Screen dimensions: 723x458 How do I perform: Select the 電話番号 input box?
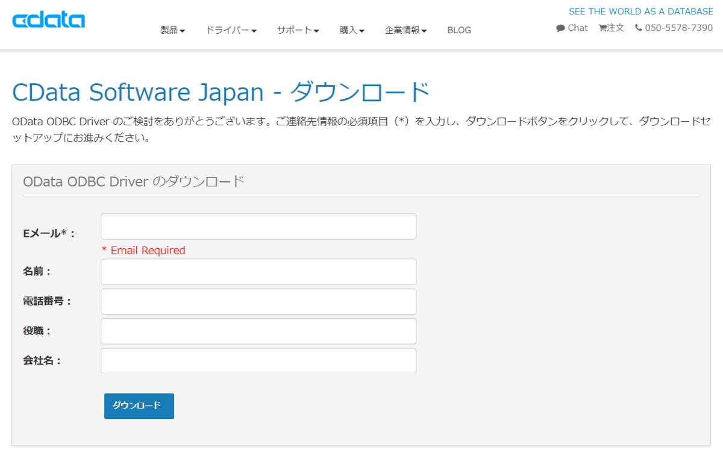pos(258,301)
